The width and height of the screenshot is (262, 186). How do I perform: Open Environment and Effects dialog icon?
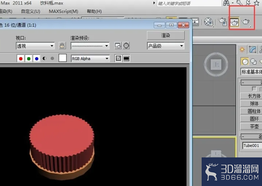tap(126, 45)
